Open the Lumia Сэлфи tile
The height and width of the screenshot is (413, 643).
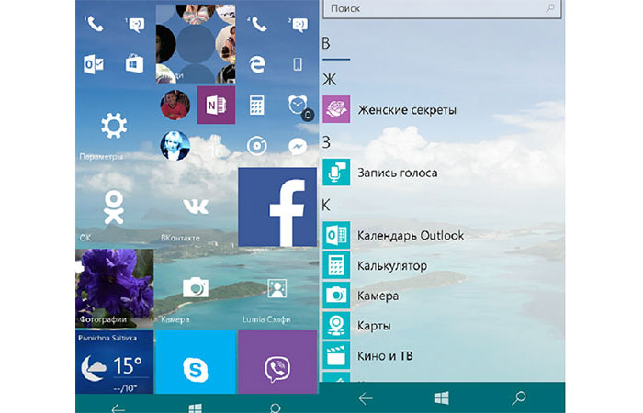coord(277,288)
